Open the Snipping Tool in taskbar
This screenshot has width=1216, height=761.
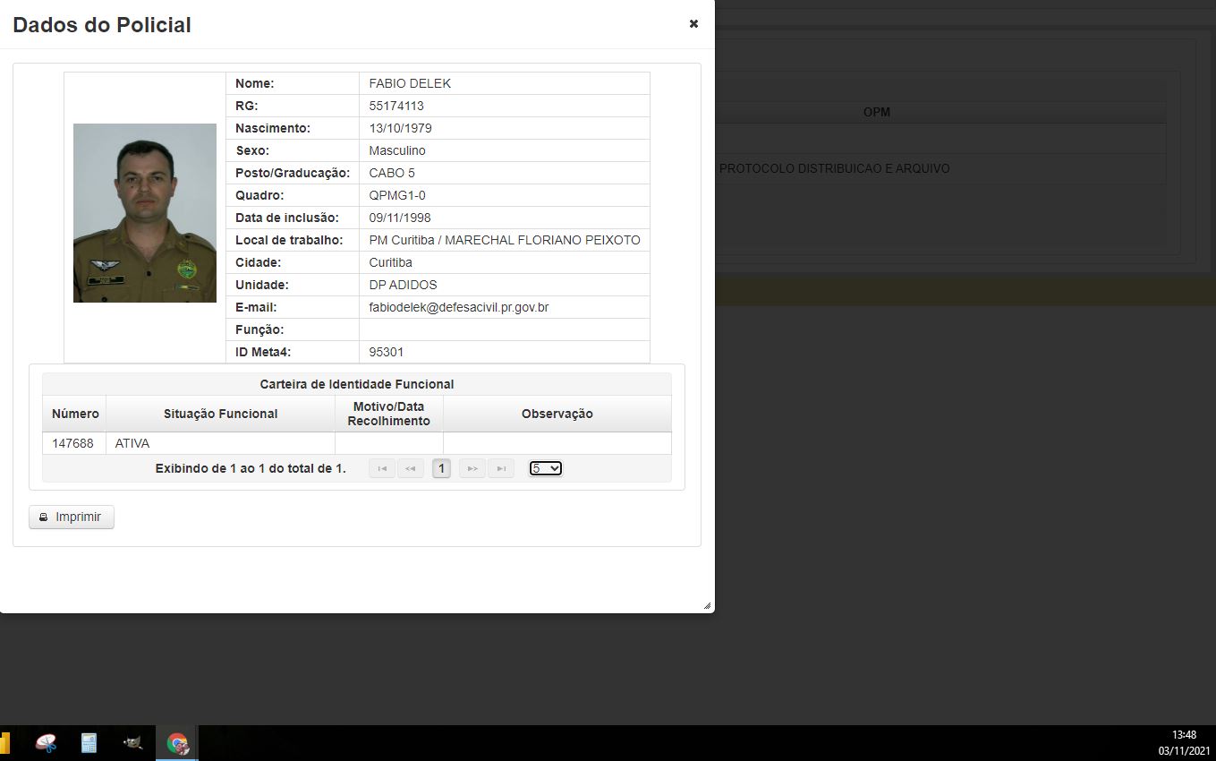click(x=46, y=743)
